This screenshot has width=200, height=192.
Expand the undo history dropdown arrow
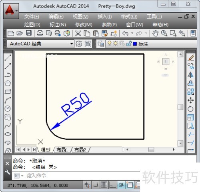132,33
